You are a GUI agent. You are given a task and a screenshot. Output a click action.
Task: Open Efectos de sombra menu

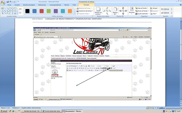click(98, 11)
